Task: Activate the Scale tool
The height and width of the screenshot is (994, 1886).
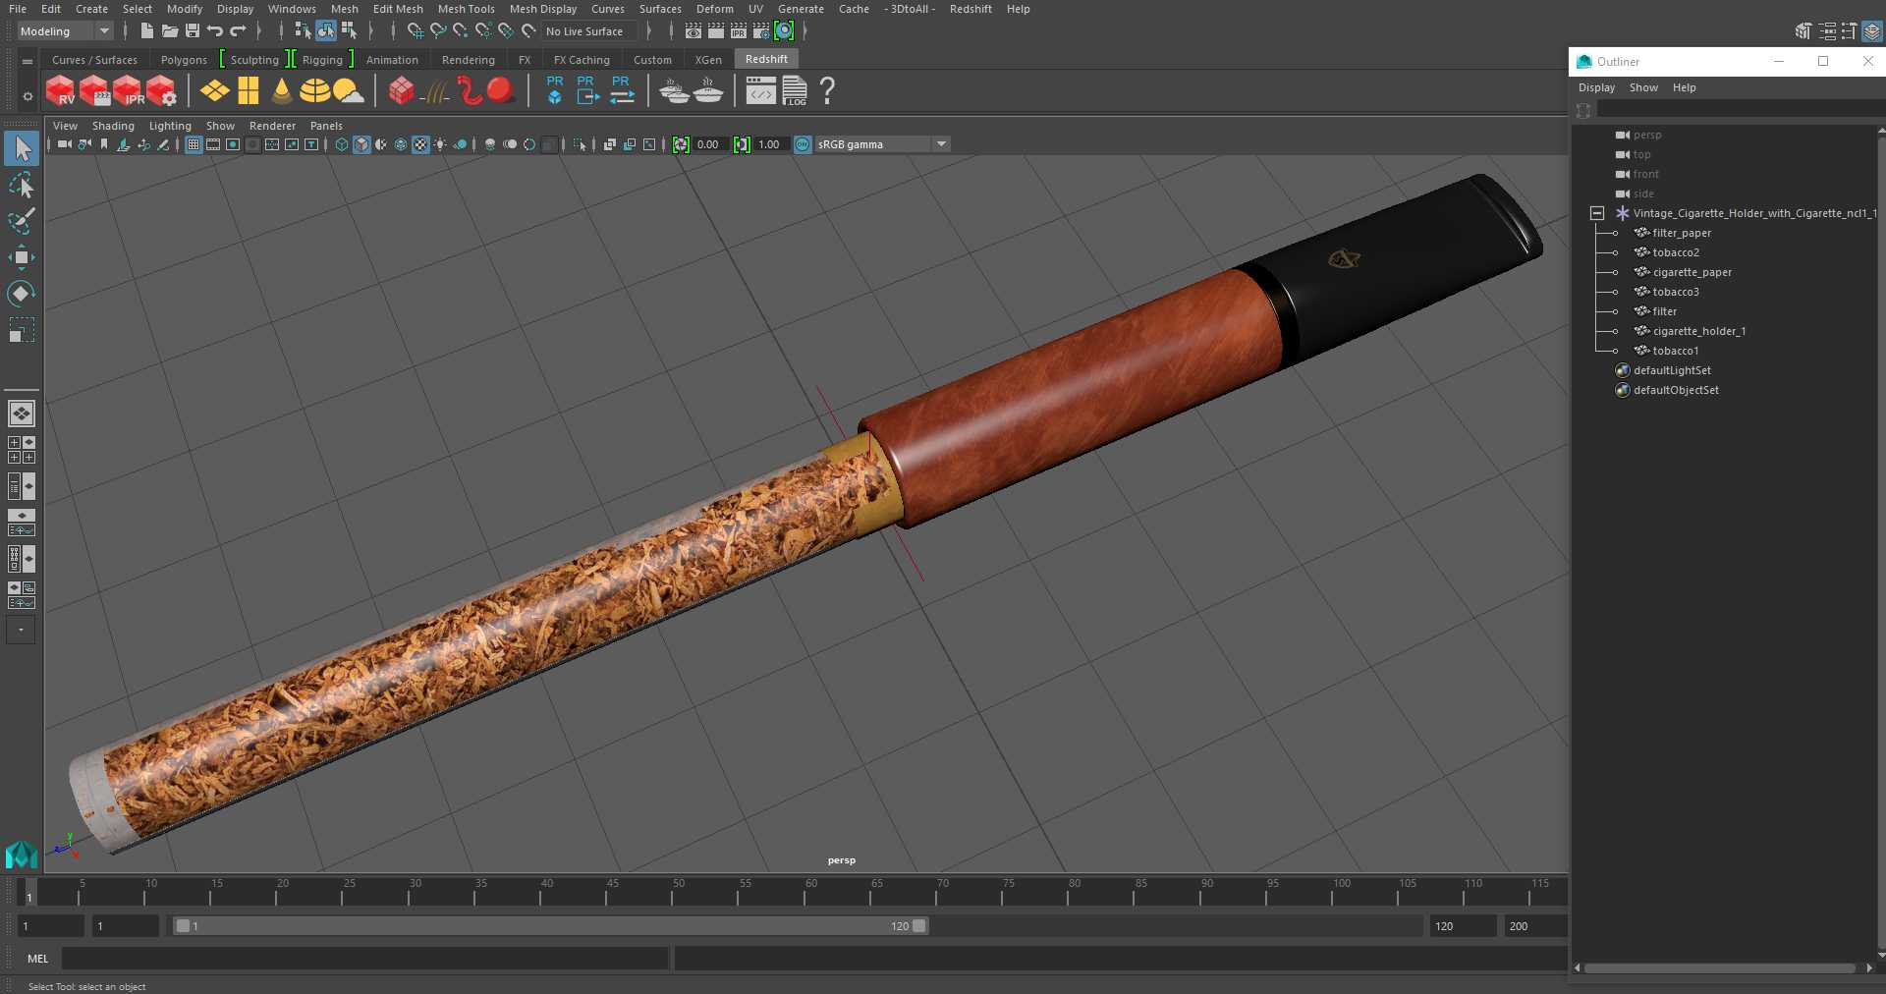Action: pyautogui.click(x=22, y=330)
